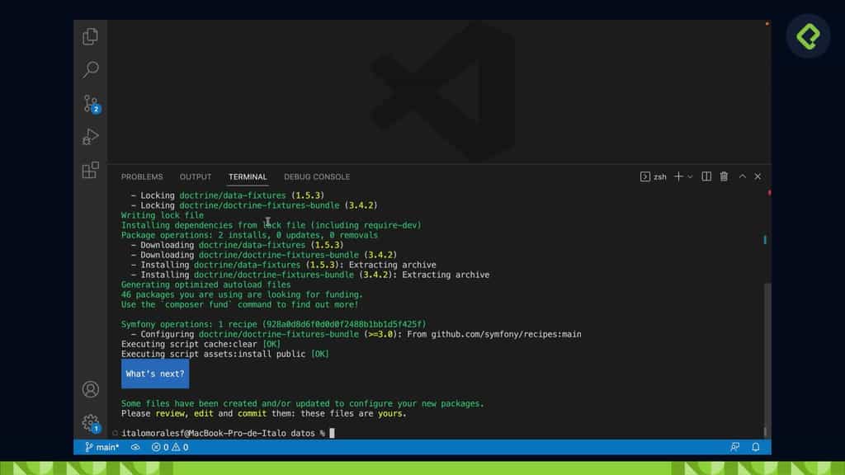The height and width of the screenshot is (475, 845).
Task: Open errors and warnings count in status bar
Action: point(170,447)
